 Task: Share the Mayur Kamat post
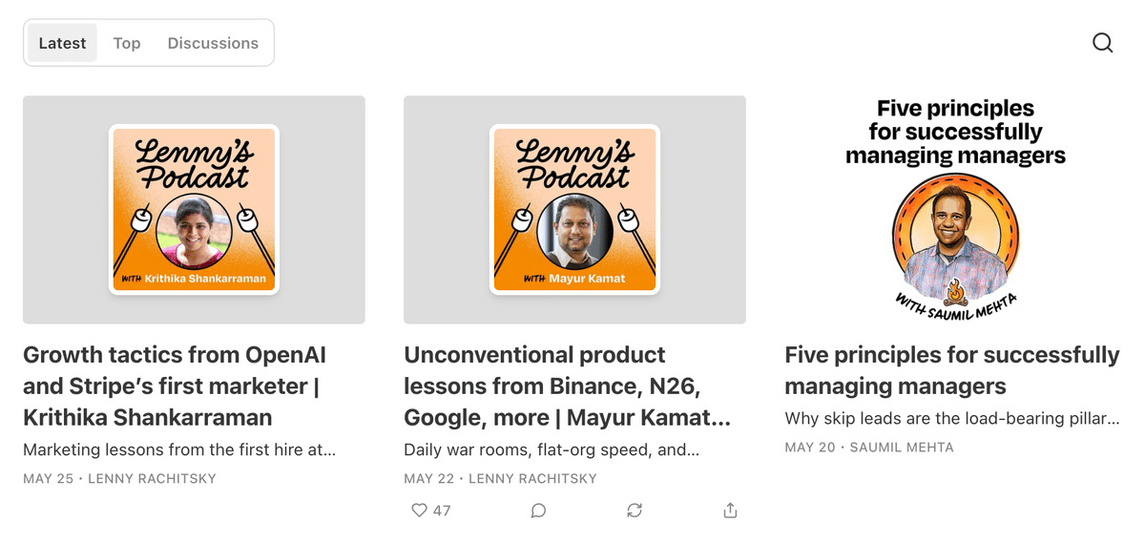tap(730, 511)
